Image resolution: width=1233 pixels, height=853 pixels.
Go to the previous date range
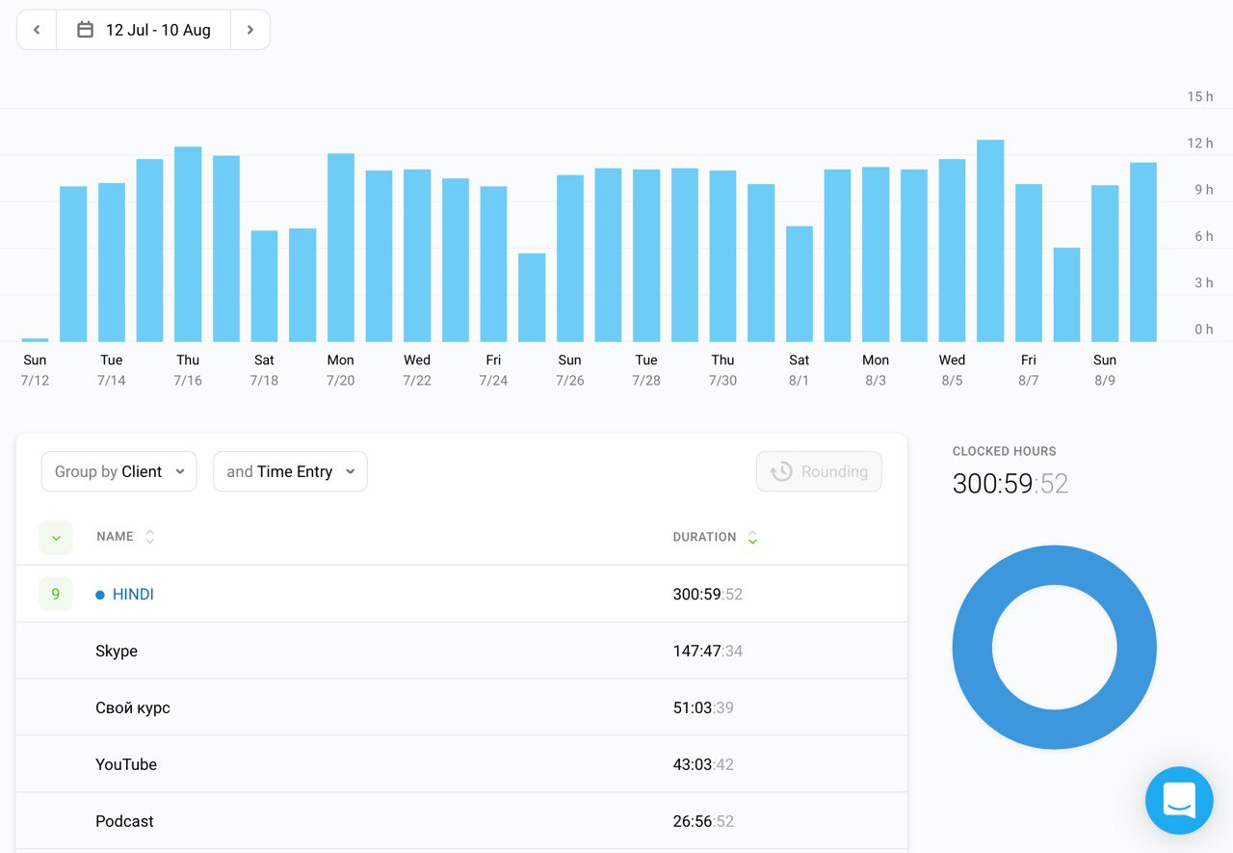pyautogui.click(x=37, y=30)
